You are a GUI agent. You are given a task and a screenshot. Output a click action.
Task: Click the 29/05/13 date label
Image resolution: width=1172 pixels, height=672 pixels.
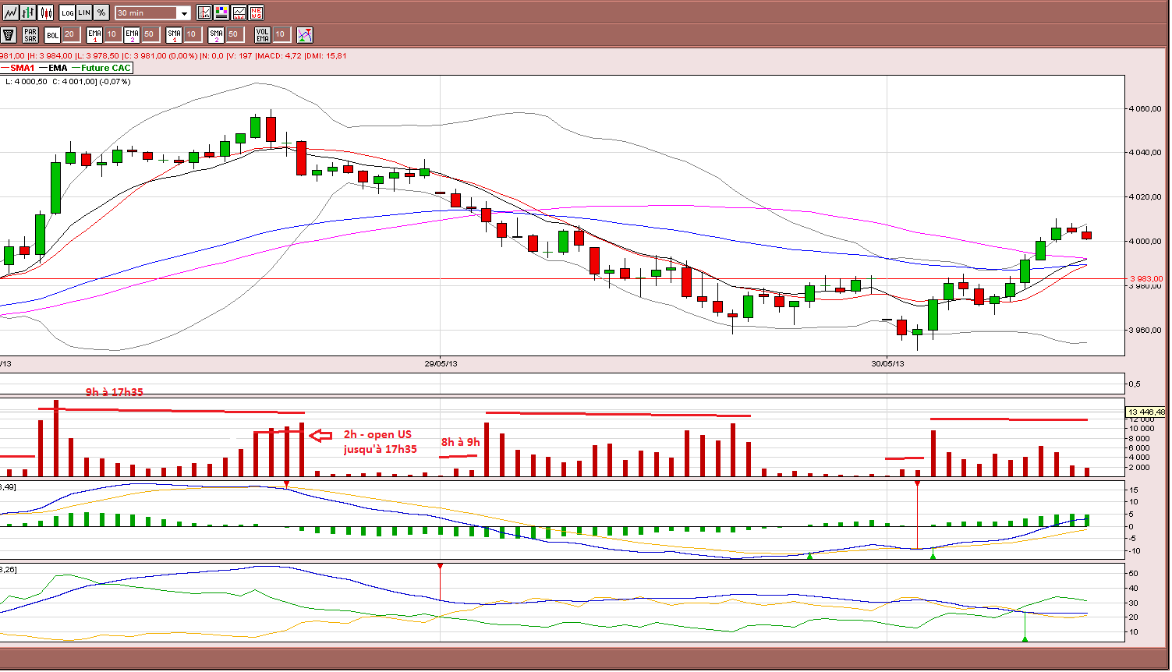point(441,363)
